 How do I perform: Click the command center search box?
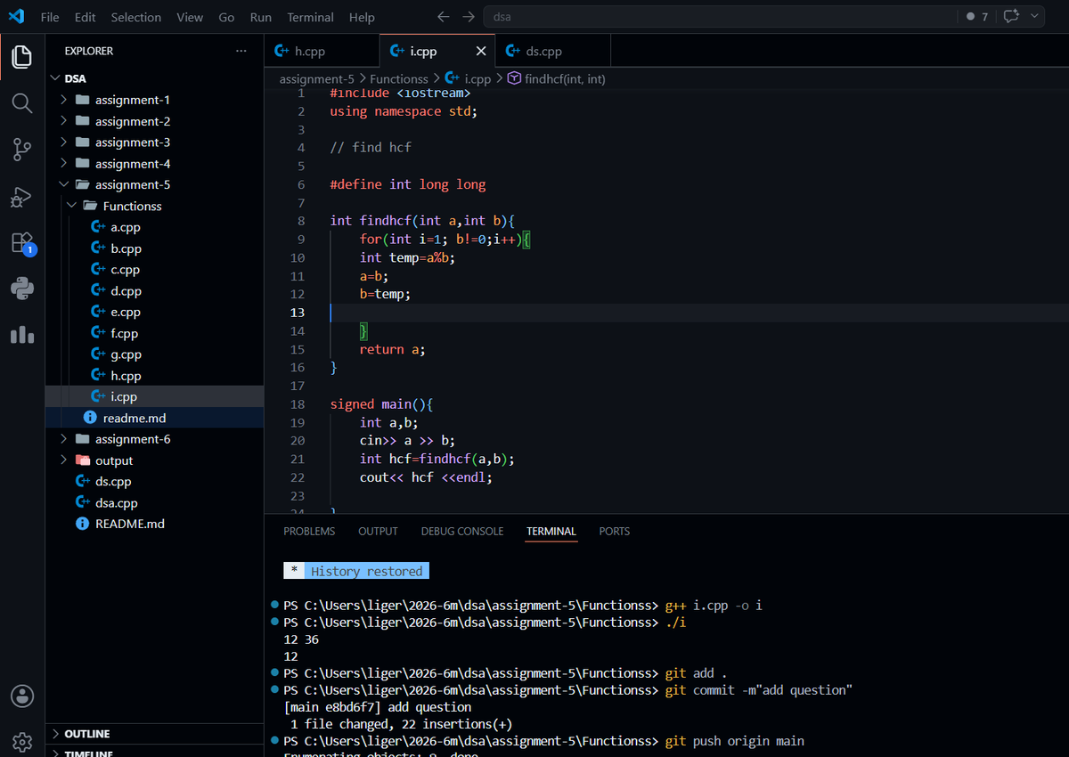pyautogui.click(x=719, y=17)
